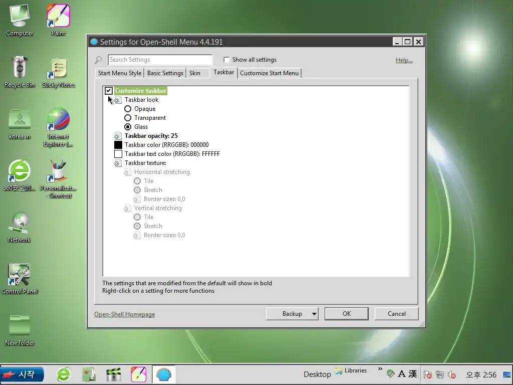
Task: Click the Paint icon in the taskbar
Action: coord(138,374)
